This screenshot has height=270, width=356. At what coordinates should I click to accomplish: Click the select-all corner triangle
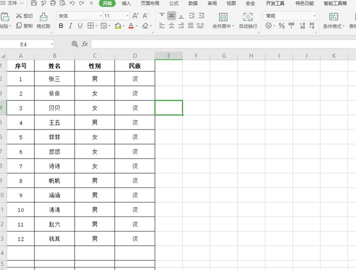pos(3,56)
